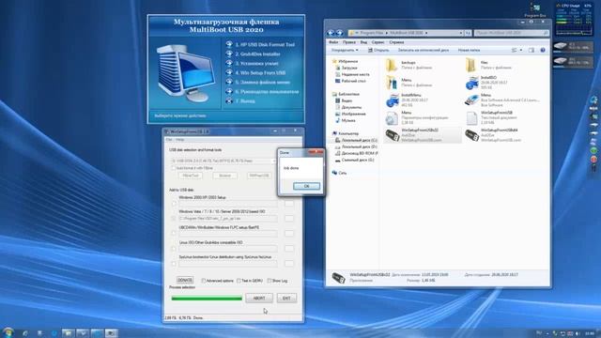The width and height of the screenshot is (601, 338).
Task: Open Сервис menu in Explorer
Action: tap(378, 42)
